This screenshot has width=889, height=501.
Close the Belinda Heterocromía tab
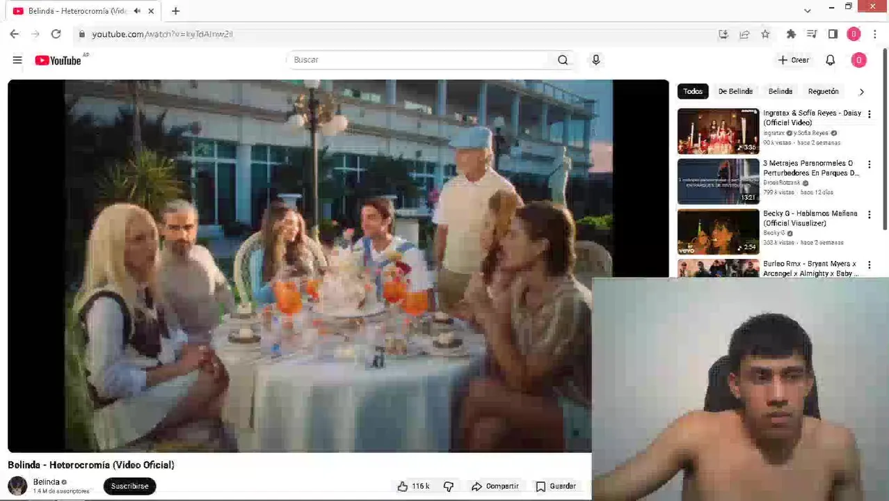[151, 11]
